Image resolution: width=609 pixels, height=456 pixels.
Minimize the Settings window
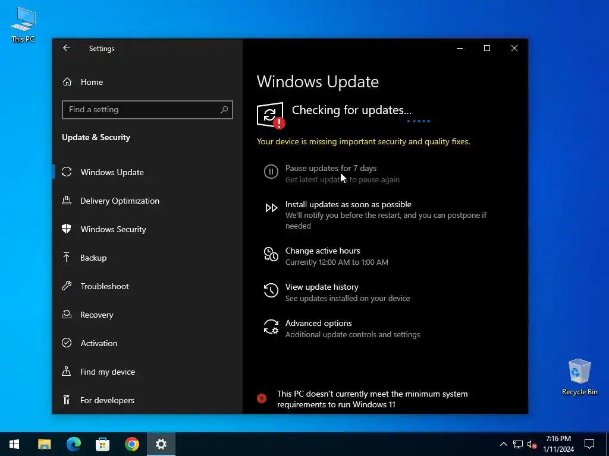[x=460, y=48]
